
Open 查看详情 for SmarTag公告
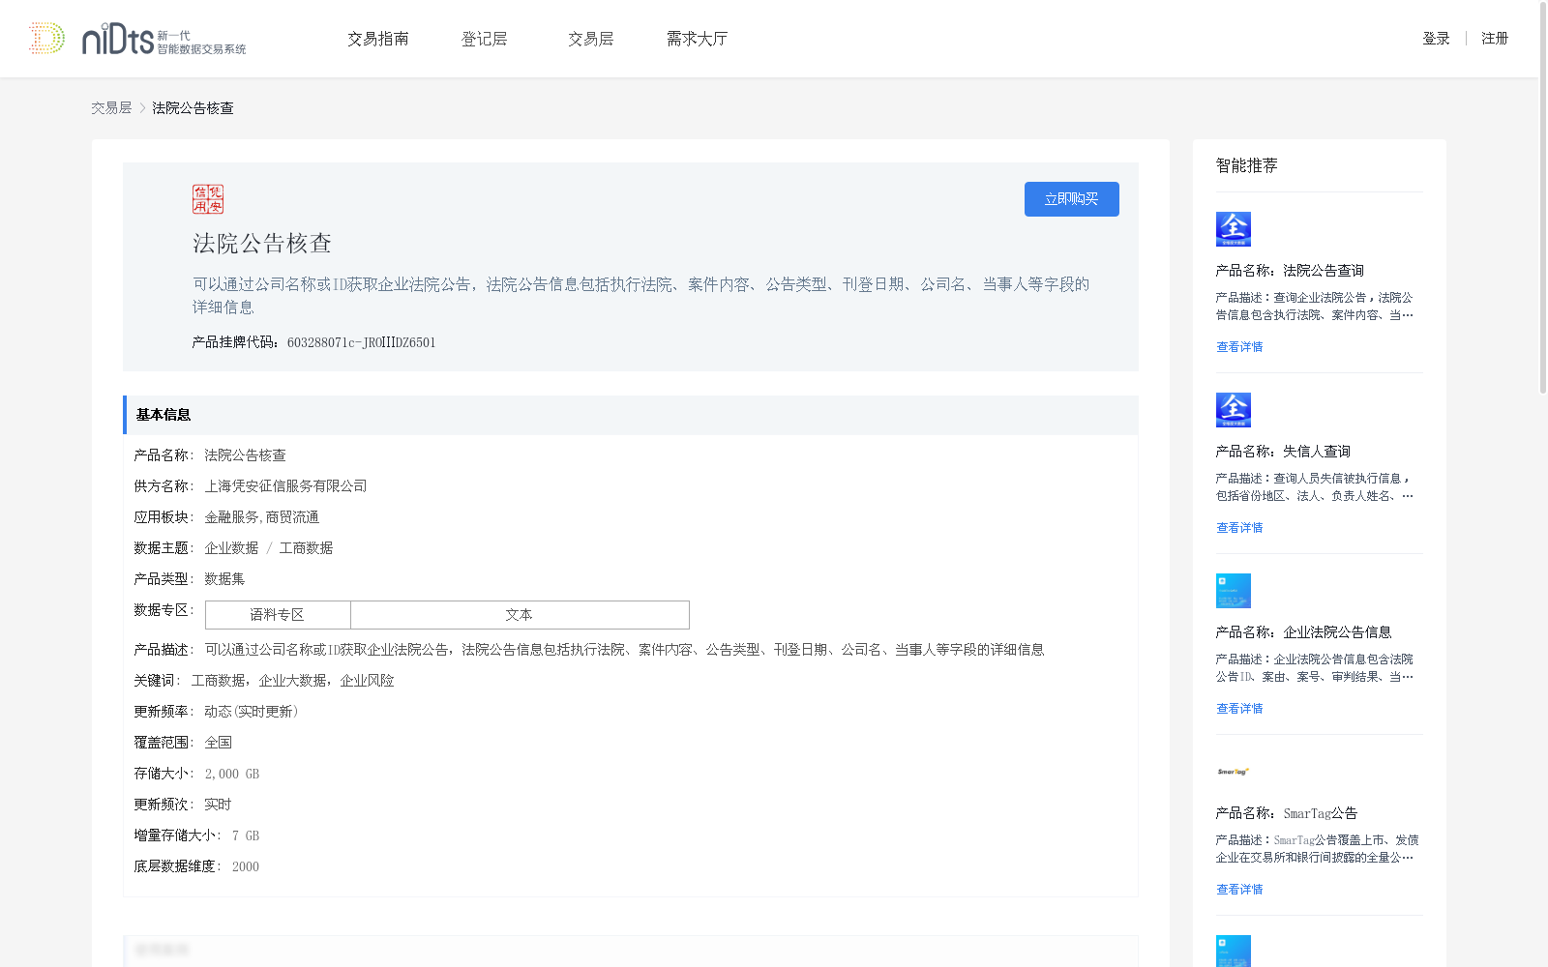(x=1239, y=890)
